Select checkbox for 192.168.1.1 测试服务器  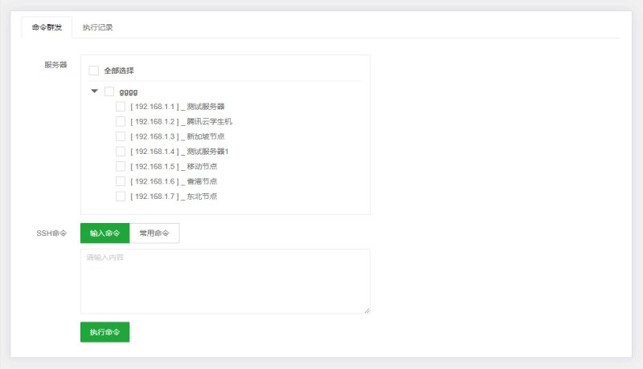click(x=121, y=107)
